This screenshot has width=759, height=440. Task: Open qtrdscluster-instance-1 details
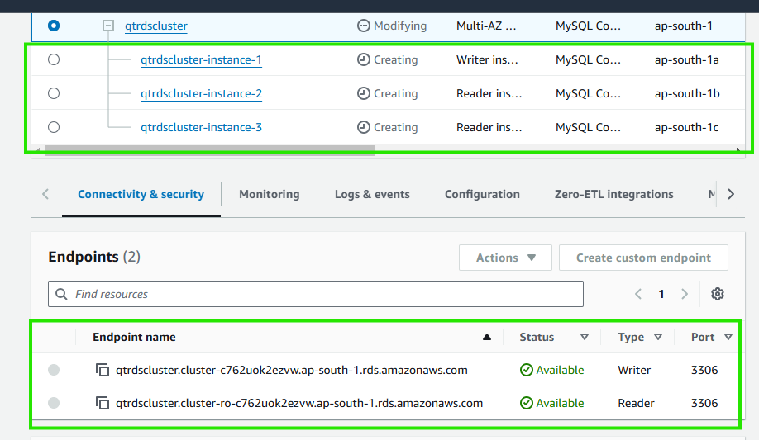201,59
